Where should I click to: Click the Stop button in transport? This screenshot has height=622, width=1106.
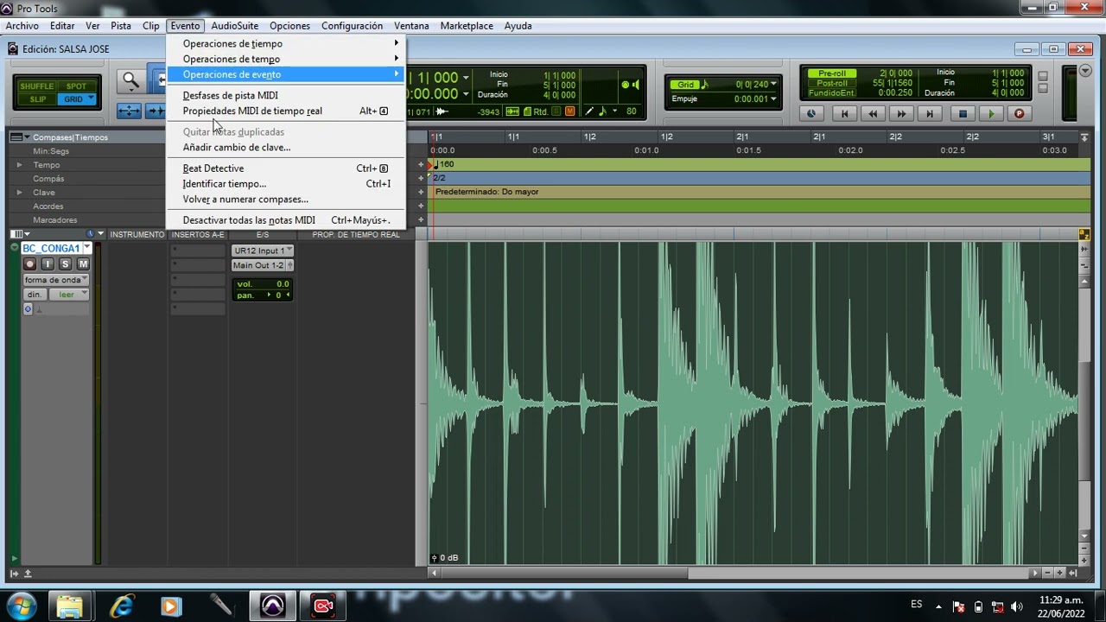click(963, 113)
